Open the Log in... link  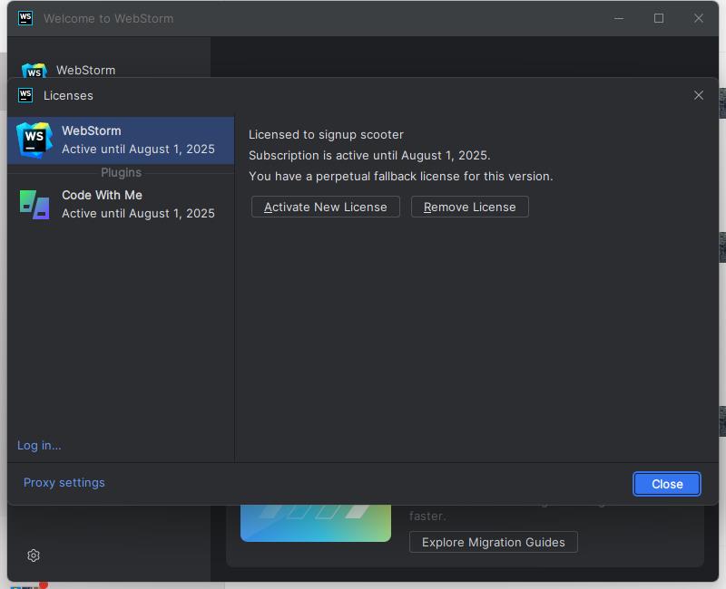click(x=39, y=445)
